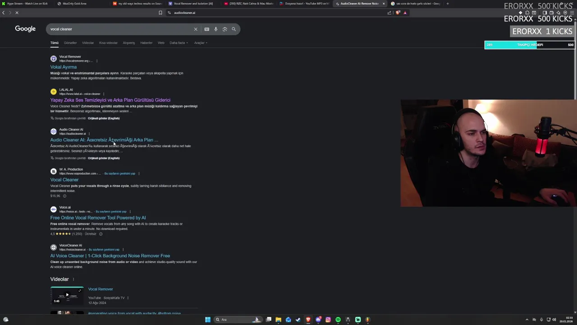The width and height of the screenshot is (577, 325).
Task: Open Vocal Remover YouTube video title
Action: point(101,289)
